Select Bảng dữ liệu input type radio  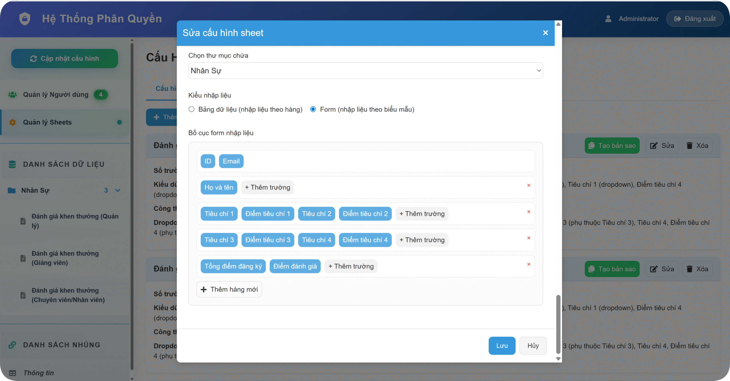tap(192, 109)
